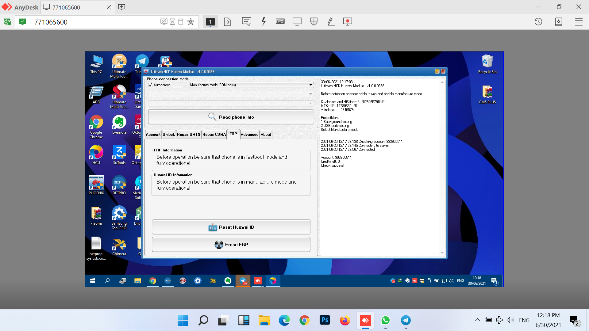The width and height of the screenshot is (589, 331).
Task: Open the About tab
Action: click(x=266, y=135)
